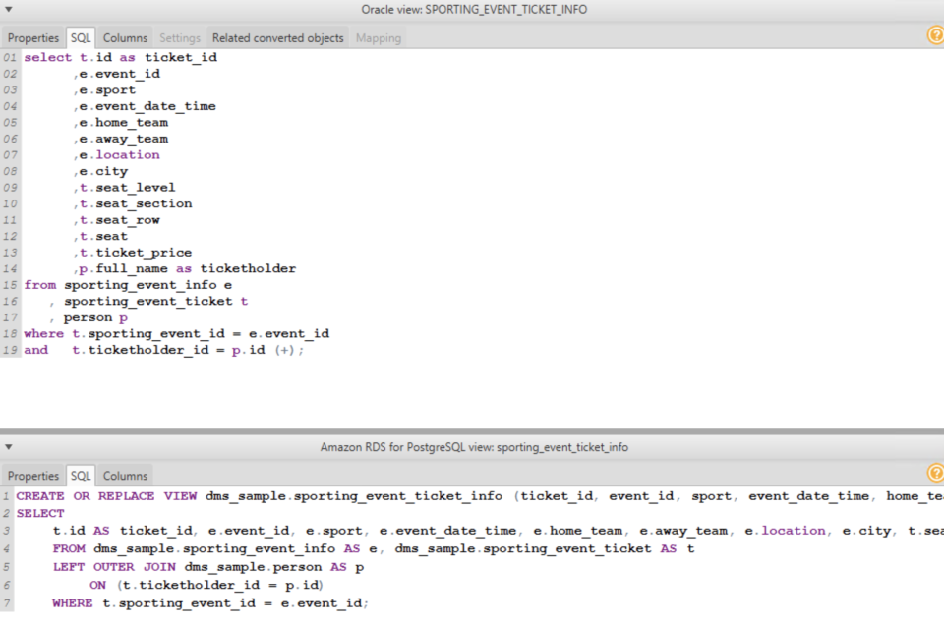Switch to Properties tab in PostgreSQL view

(x=33, y=476)
